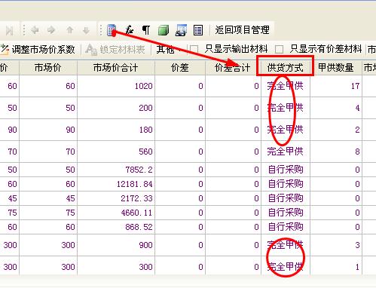Click the list sheet icon before 返回项目管理
376x288 pixels.
click(198, 30)
